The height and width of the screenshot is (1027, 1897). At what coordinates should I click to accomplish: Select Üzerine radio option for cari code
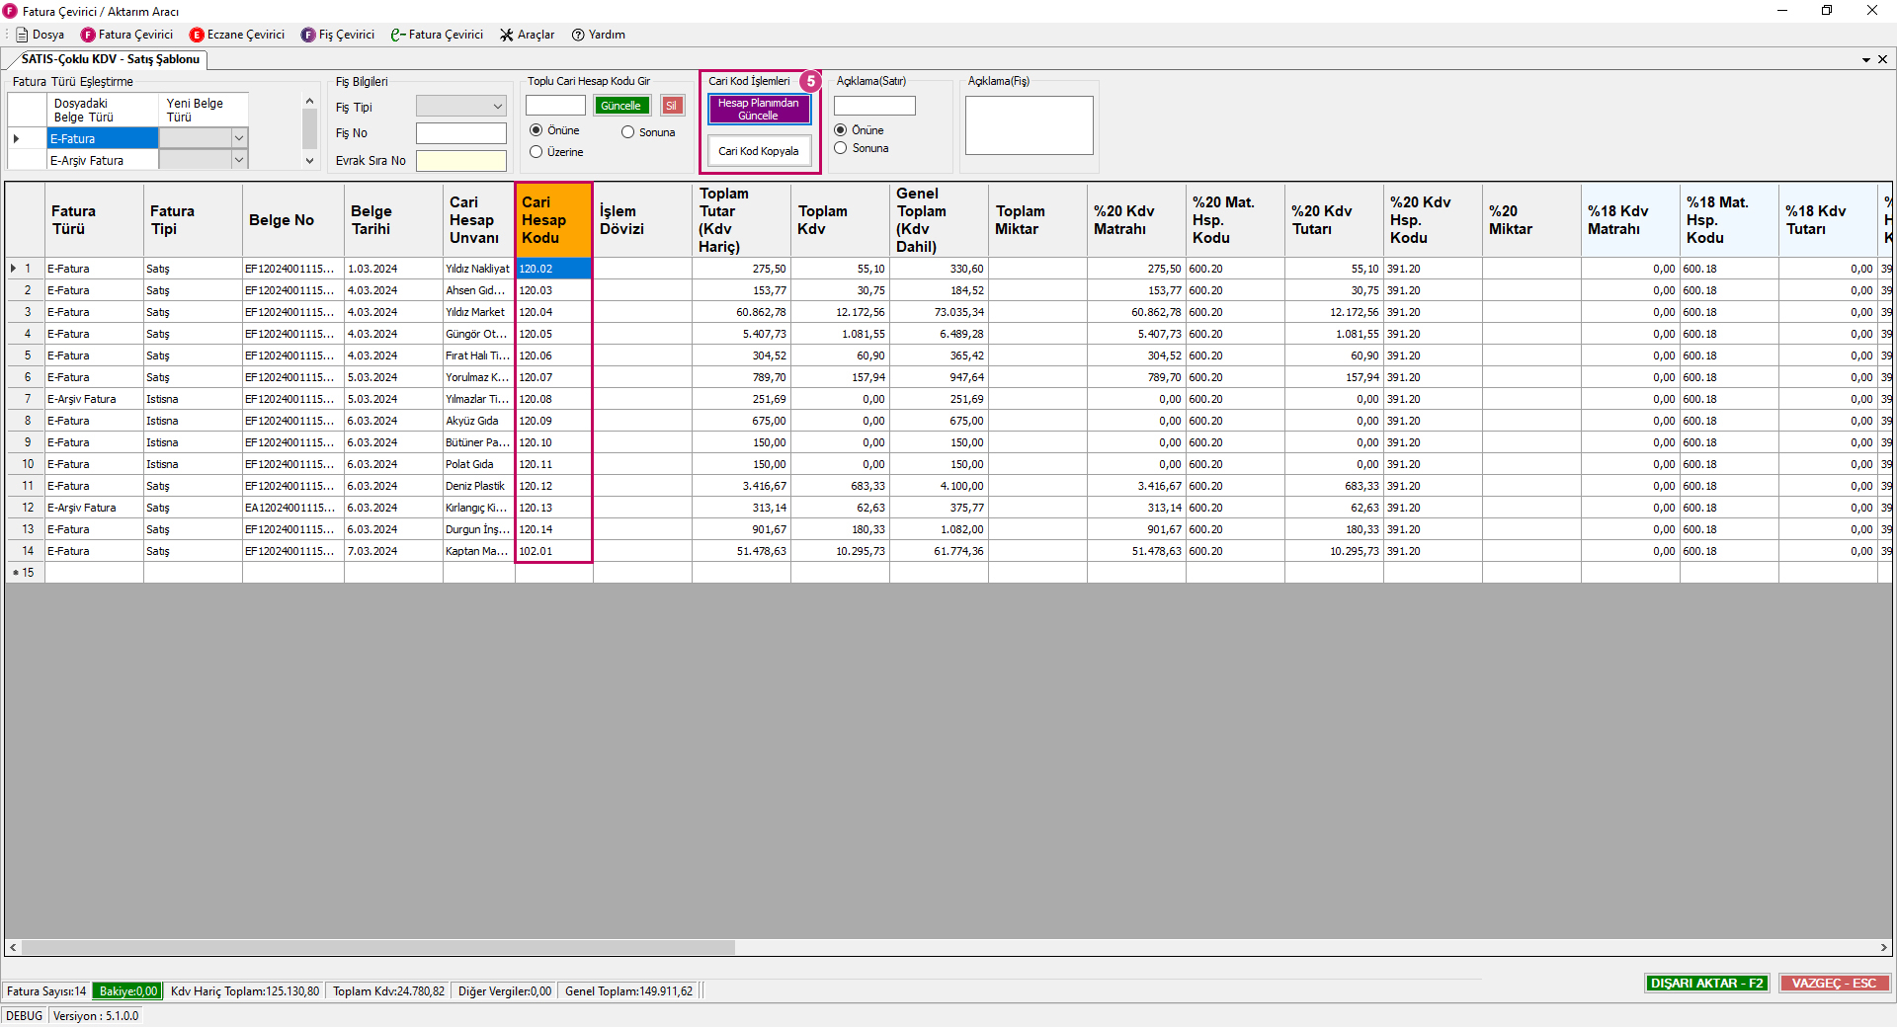pos(536,152)
